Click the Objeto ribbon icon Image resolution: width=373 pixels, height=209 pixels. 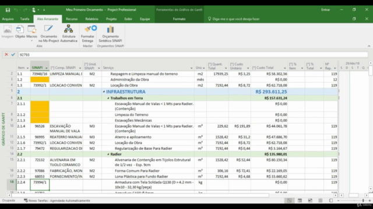tap(20, 32)
